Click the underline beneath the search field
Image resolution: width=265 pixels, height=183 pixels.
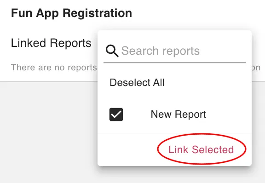(x=174, y=63)
